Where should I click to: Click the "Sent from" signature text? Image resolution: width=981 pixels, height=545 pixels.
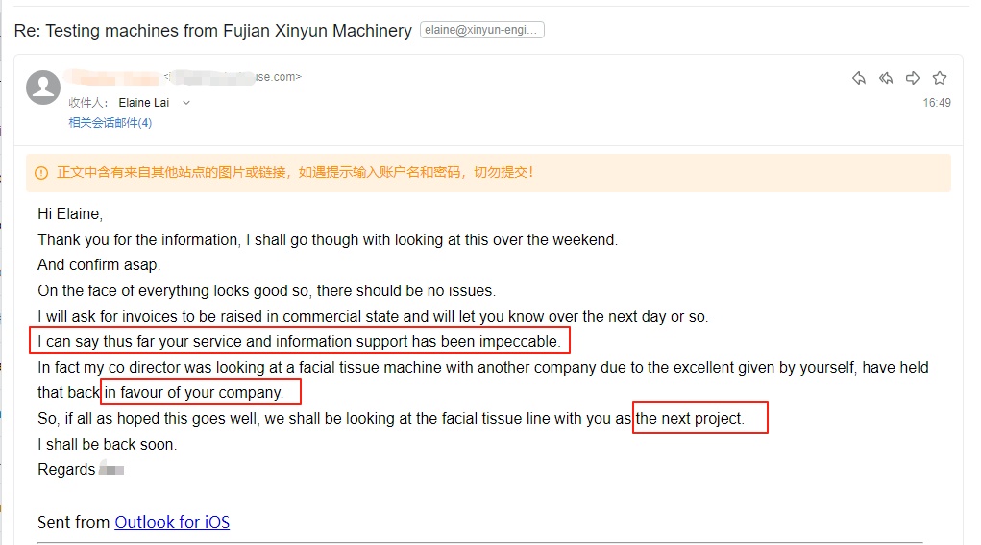click(74, 522)
